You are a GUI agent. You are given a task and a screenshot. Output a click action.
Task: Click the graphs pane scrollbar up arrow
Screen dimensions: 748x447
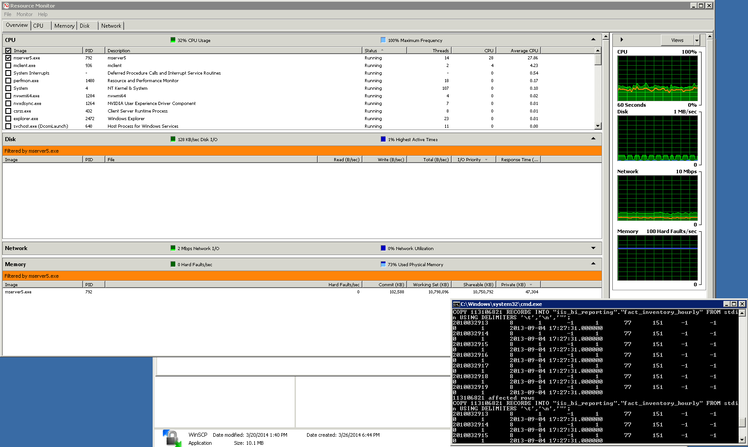710,36
